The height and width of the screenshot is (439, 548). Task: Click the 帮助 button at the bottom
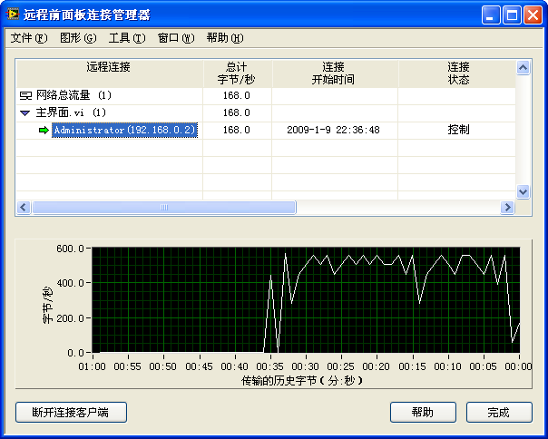(422, 412)
